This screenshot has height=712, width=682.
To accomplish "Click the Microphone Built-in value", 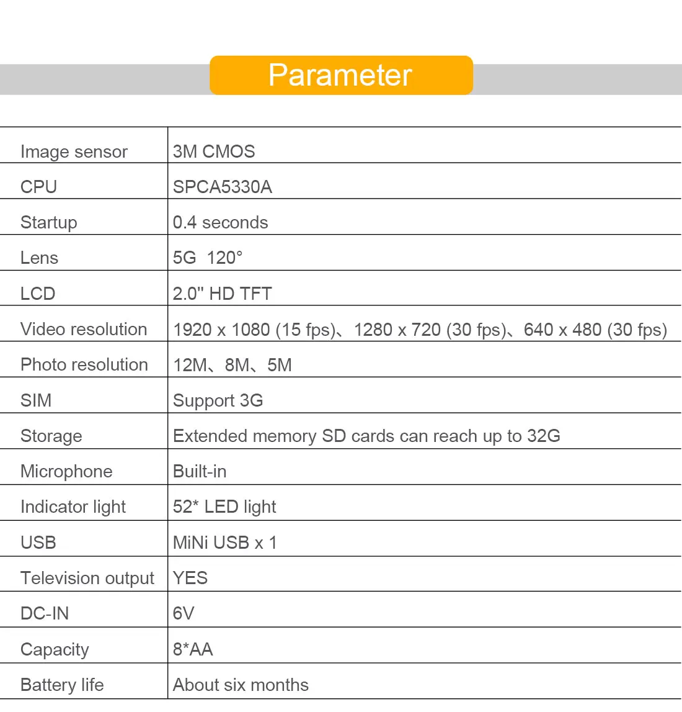I will pyautogui.click(x=200, y=471).
